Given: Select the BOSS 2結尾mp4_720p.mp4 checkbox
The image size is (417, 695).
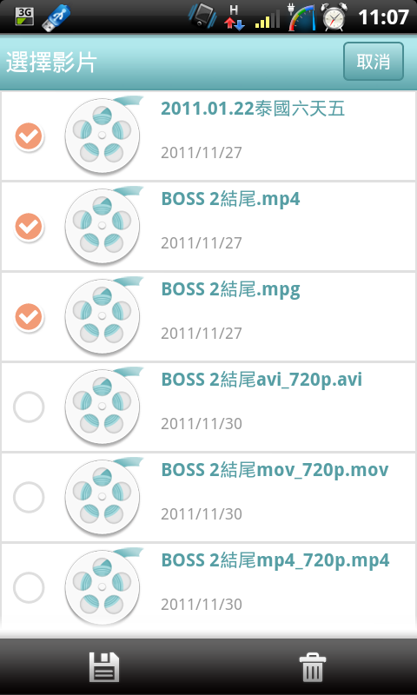Looking at the screenshot, I should [x=29, y=588].
